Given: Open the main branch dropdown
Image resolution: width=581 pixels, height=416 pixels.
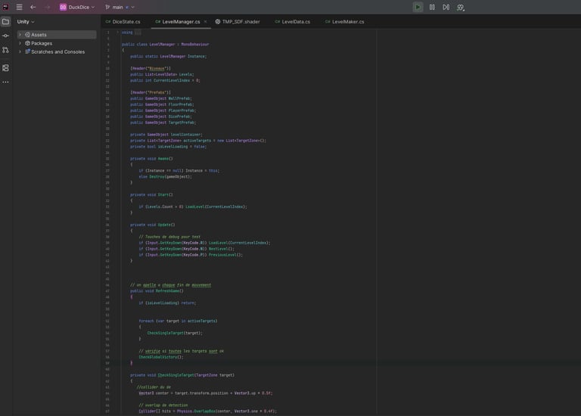Looking at the screenshot, I should 117,7.
